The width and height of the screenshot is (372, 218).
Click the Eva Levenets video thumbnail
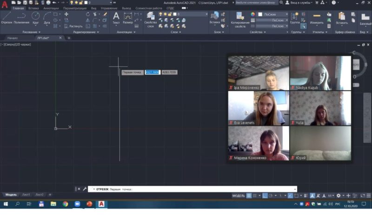pyautogui.click(x=259, y=108)
